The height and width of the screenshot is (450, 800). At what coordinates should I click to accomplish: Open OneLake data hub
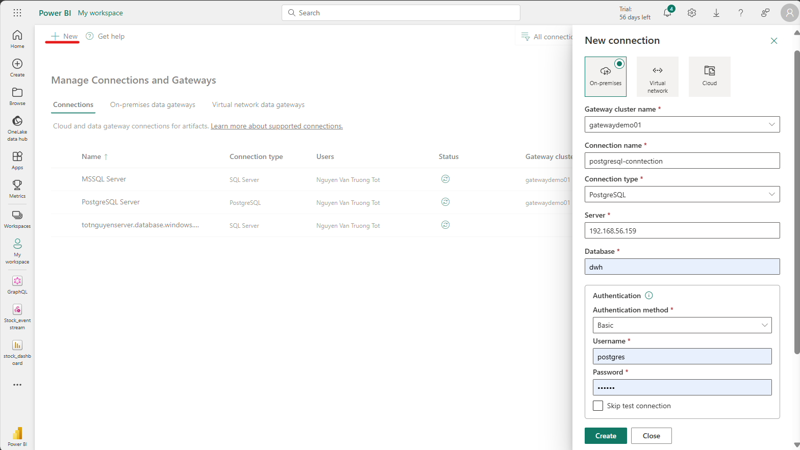[x=17, y=128]
